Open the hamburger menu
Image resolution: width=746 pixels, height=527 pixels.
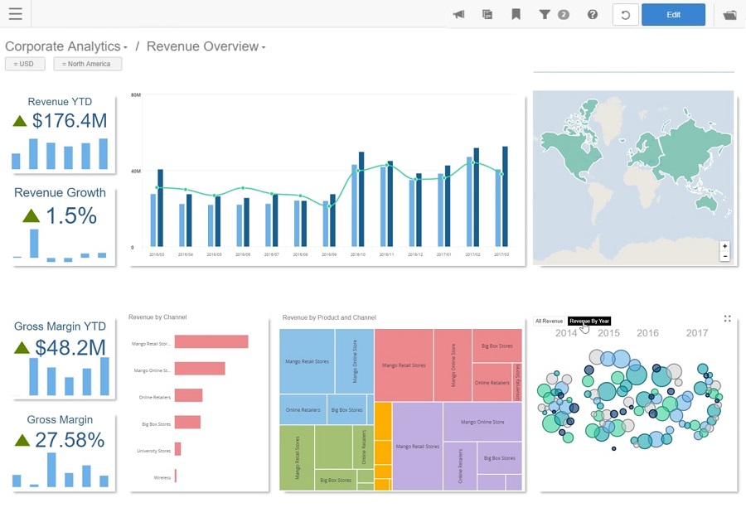15,13
